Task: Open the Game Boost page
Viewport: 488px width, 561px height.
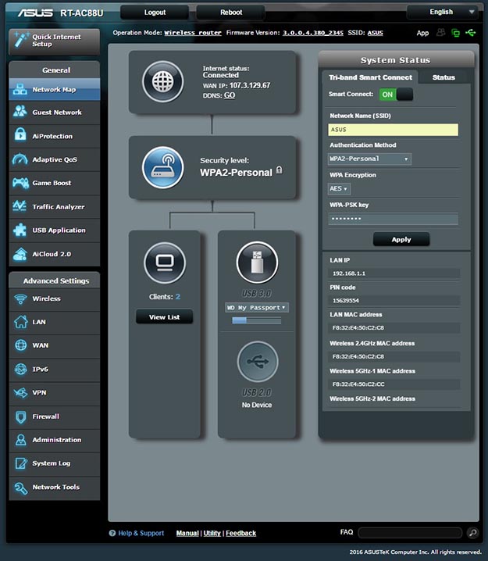Action: (x=52, y=183)
